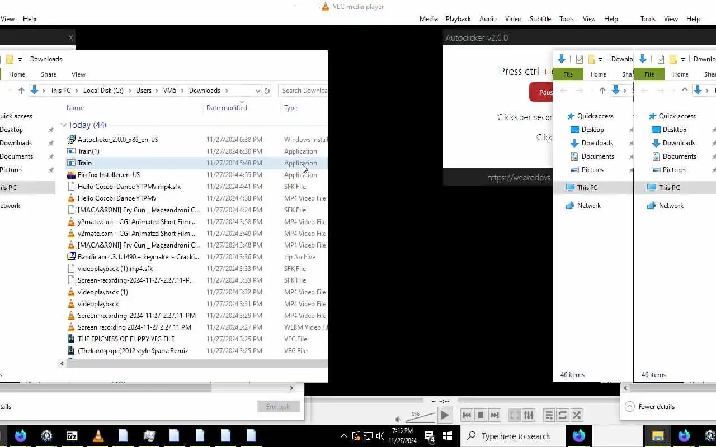Select the Local Disk (C:) breadcrumb
Screen dimensions: 716x447
pyautogui.click(x=103, y=91)
